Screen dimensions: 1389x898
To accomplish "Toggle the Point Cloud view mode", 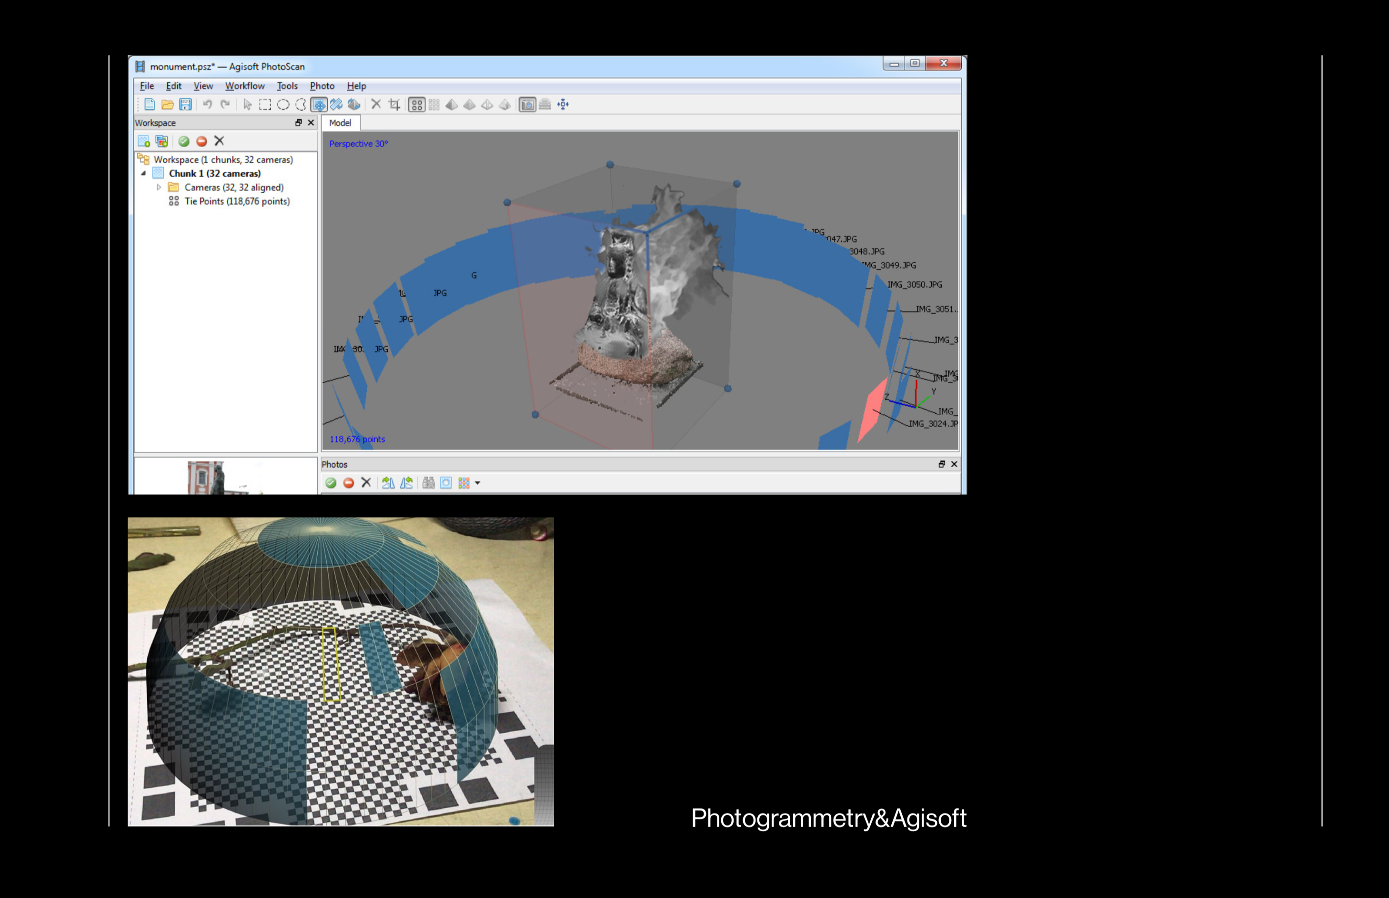I will tap(416, 105).
